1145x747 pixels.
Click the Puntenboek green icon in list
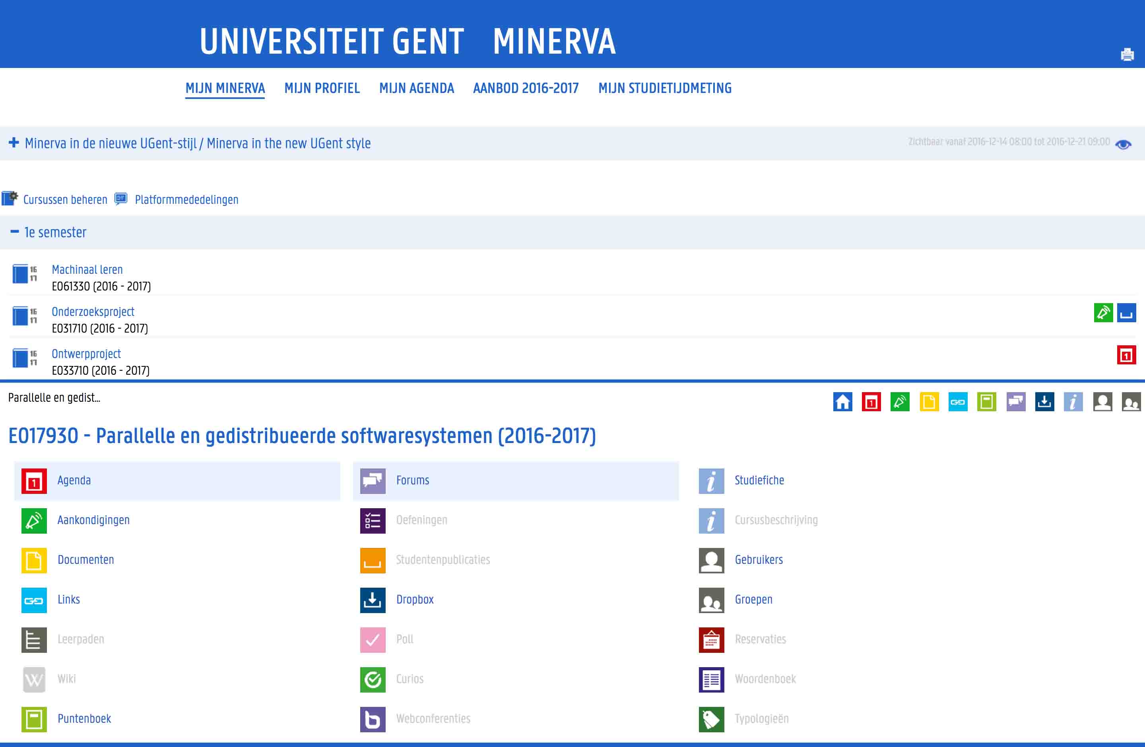tap(34, 719)
